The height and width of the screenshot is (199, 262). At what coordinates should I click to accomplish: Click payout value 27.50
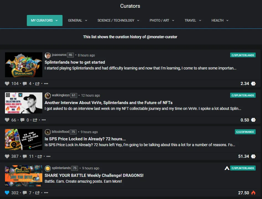coord(244,193)
